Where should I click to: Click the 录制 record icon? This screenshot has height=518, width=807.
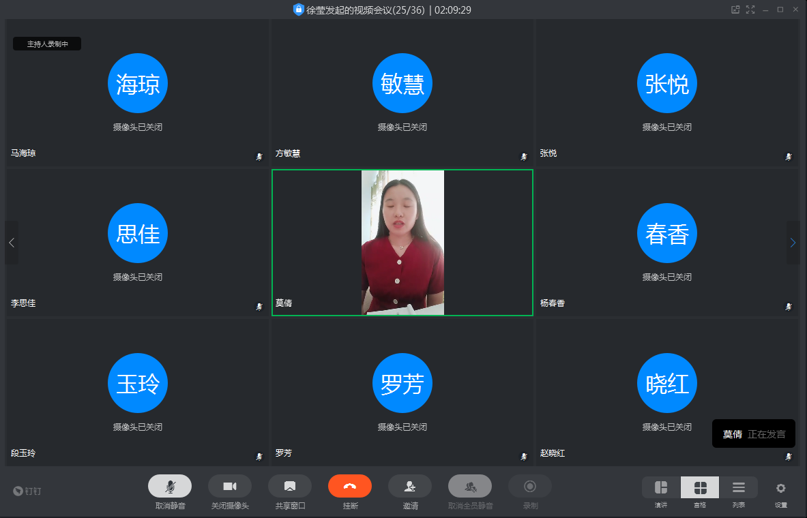click(x=530, y=486)
